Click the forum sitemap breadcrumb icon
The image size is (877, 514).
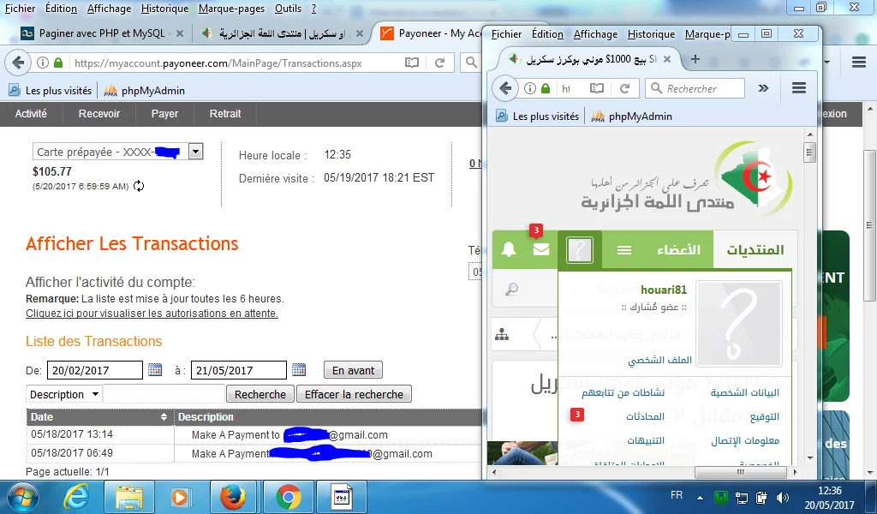pos(502,335)
